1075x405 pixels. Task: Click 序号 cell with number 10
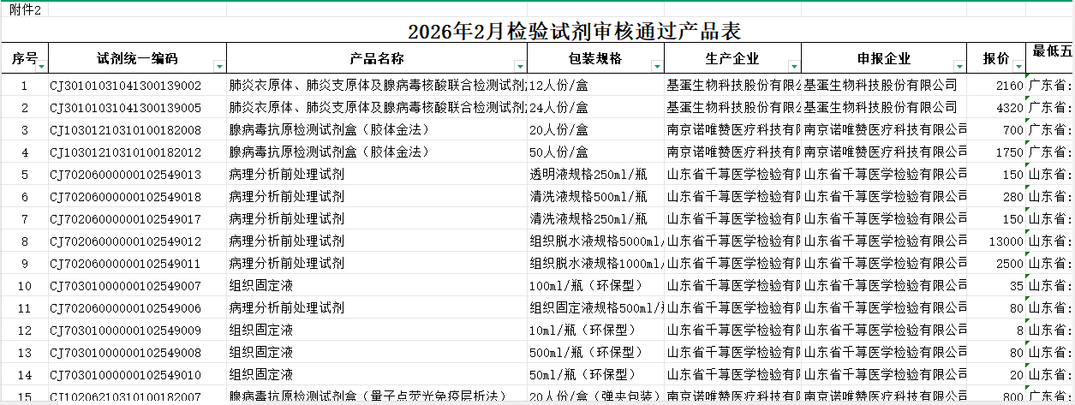24,286
